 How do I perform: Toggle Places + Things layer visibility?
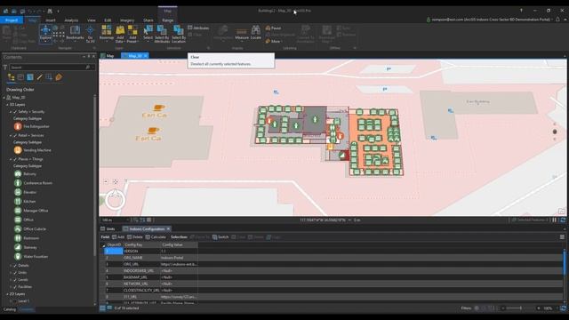pyautogui.click(x=15, y=159)
